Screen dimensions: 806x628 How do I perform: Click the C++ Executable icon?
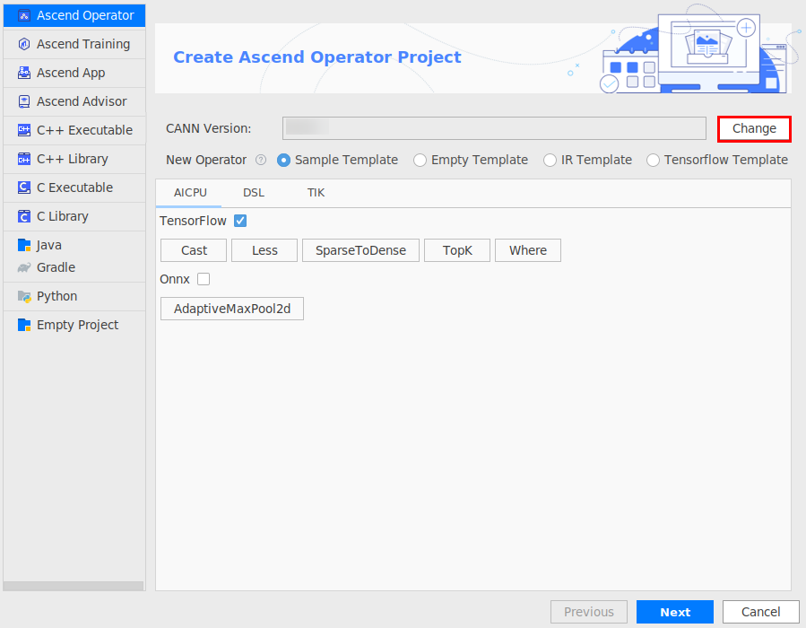pyautogui.click(x=24, y=130)
